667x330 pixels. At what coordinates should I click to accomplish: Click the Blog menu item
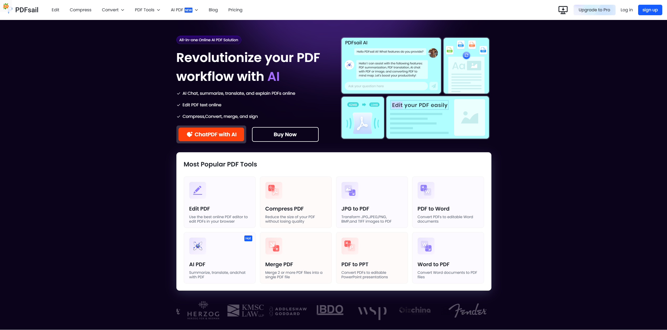click(213, 9)
